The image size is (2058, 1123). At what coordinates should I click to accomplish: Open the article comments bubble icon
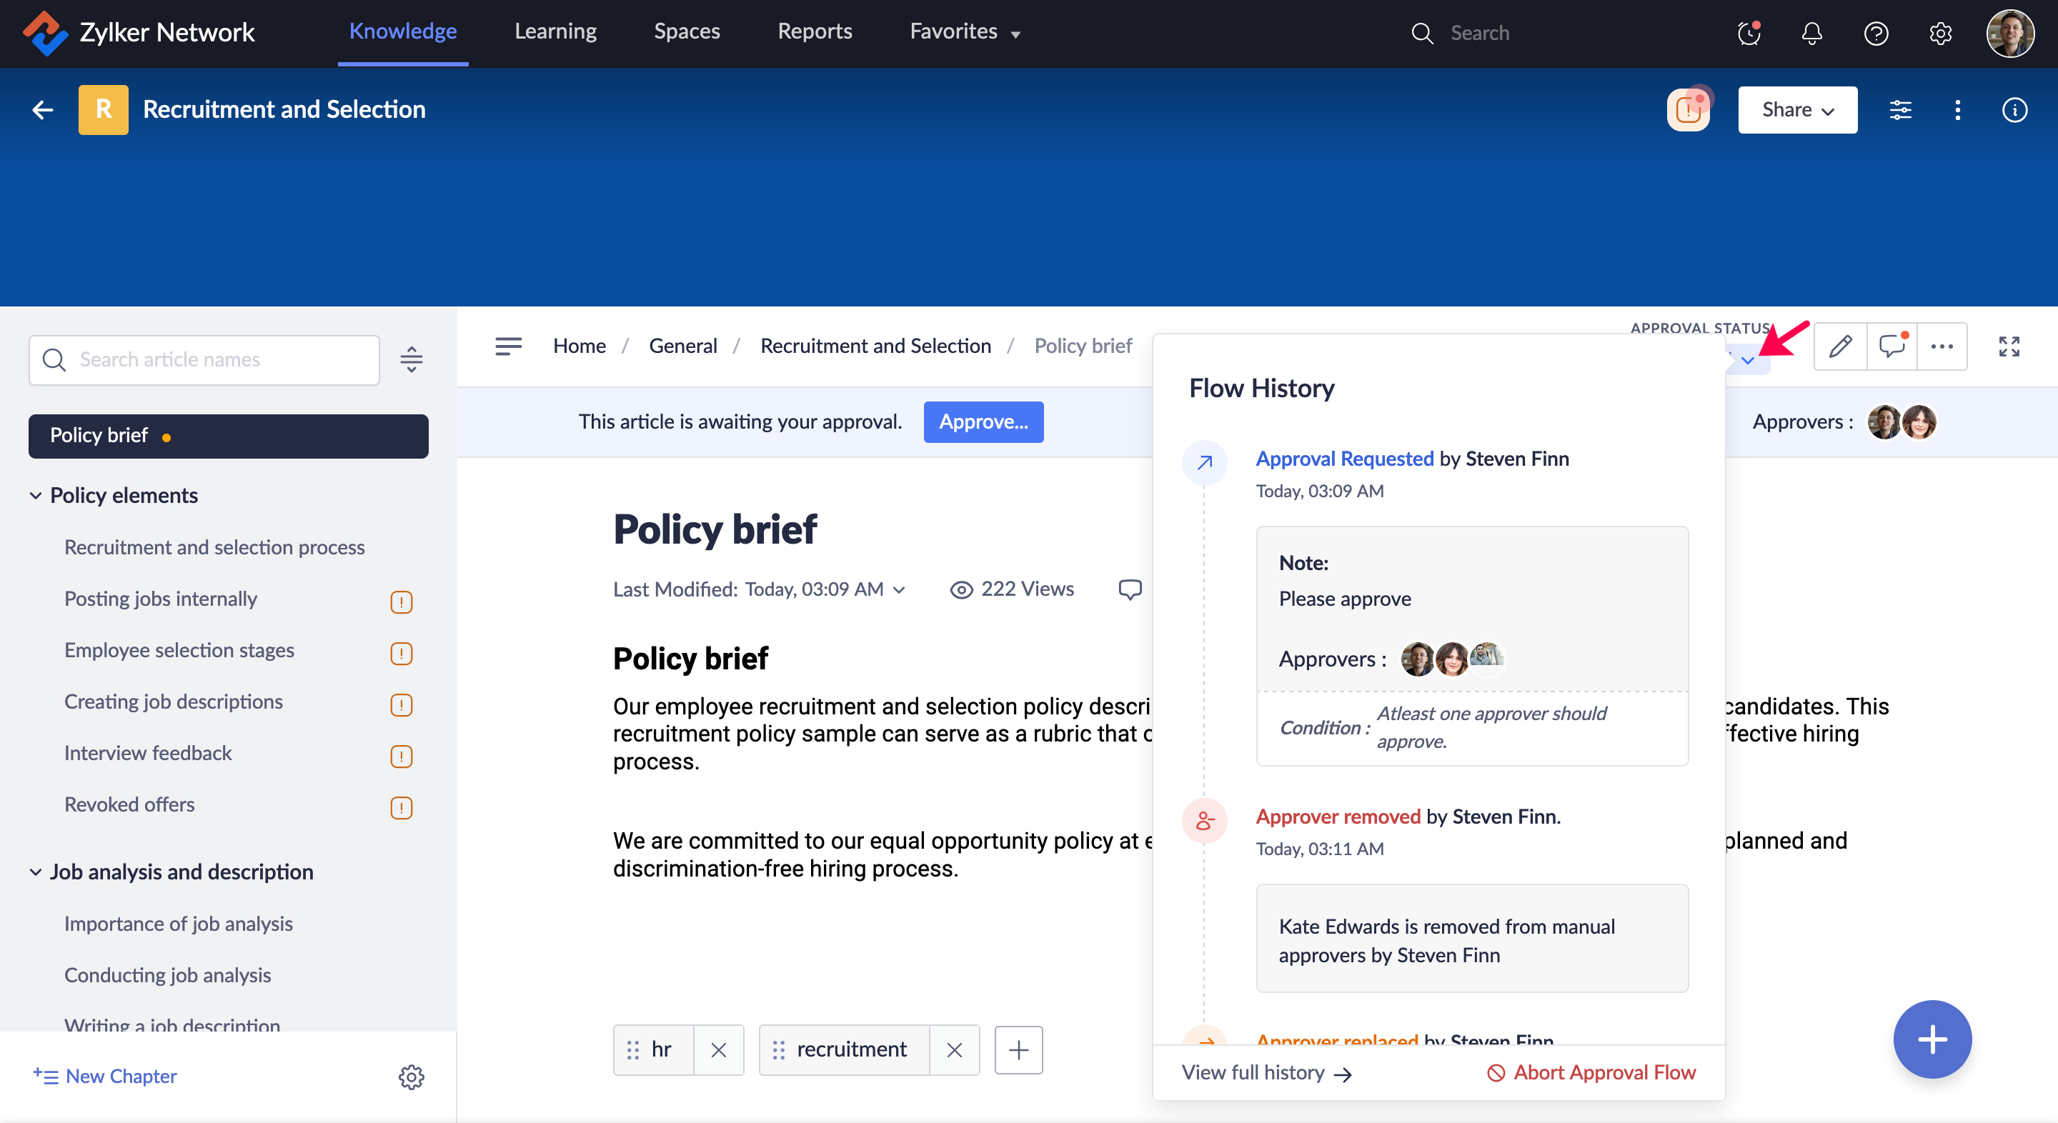click(1891, 346)
